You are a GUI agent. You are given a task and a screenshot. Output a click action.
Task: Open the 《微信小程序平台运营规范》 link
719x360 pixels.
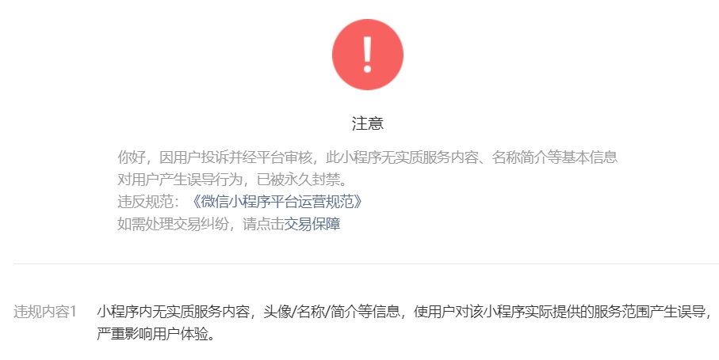coord(277,202)
